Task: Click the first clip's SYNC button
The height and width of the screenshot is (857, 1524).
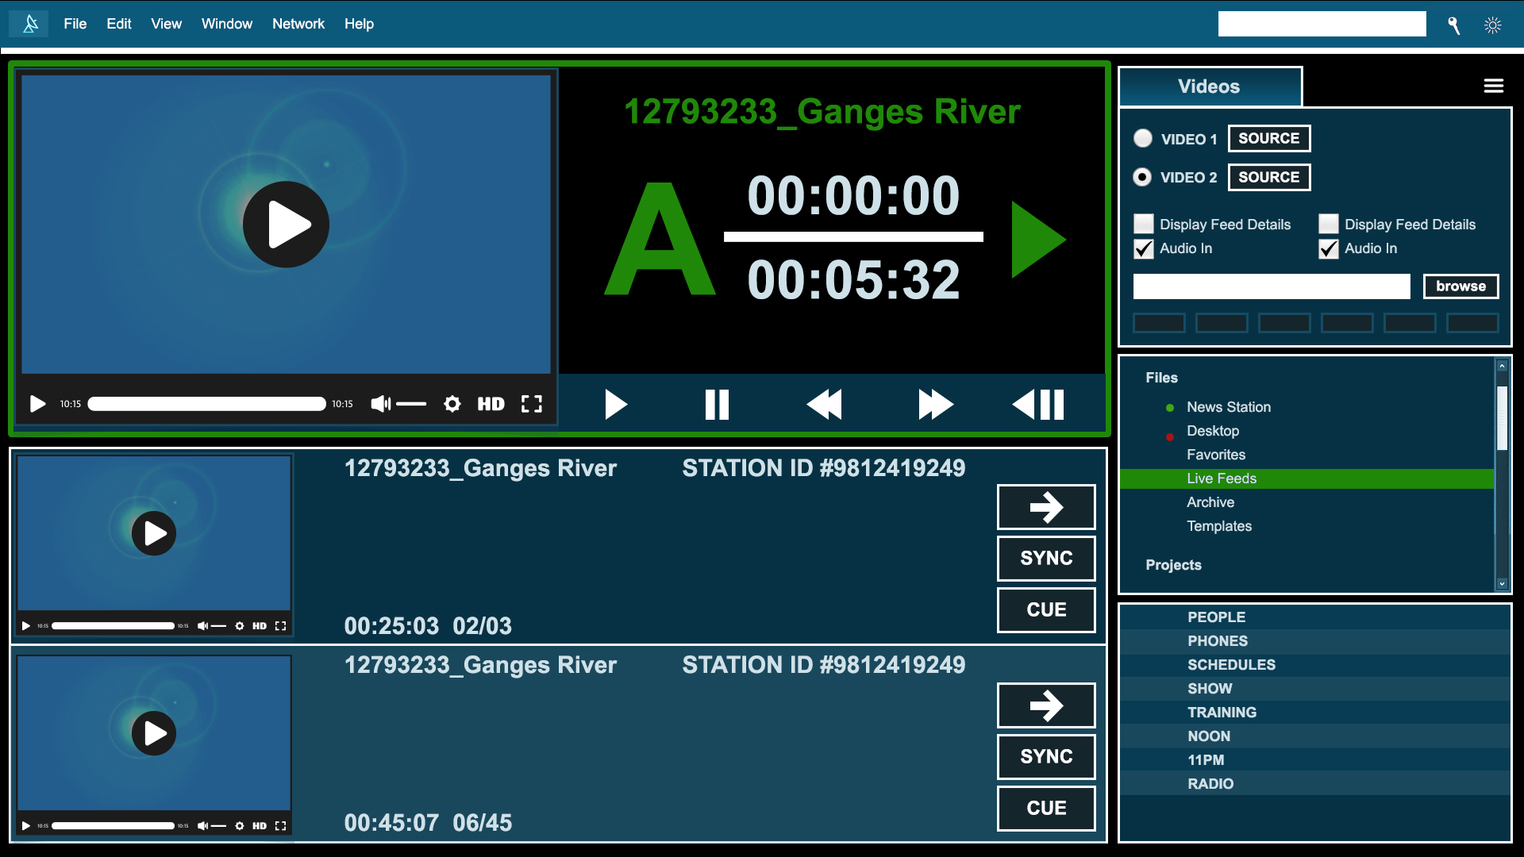Action: [x=1045, y=558]
